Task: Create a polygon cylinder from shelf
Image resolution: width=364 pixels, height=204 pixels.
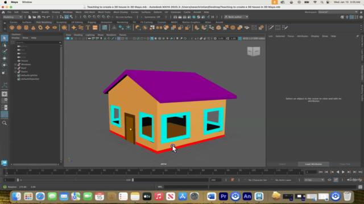Action: coord(26,28)
